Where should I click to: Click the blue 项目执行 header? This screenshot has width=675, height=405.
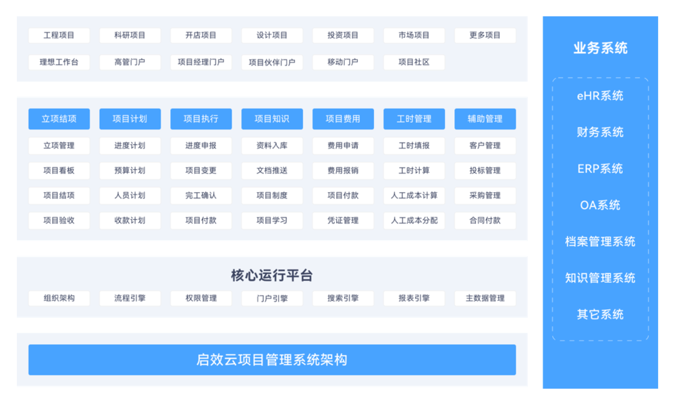pos(201,119)
